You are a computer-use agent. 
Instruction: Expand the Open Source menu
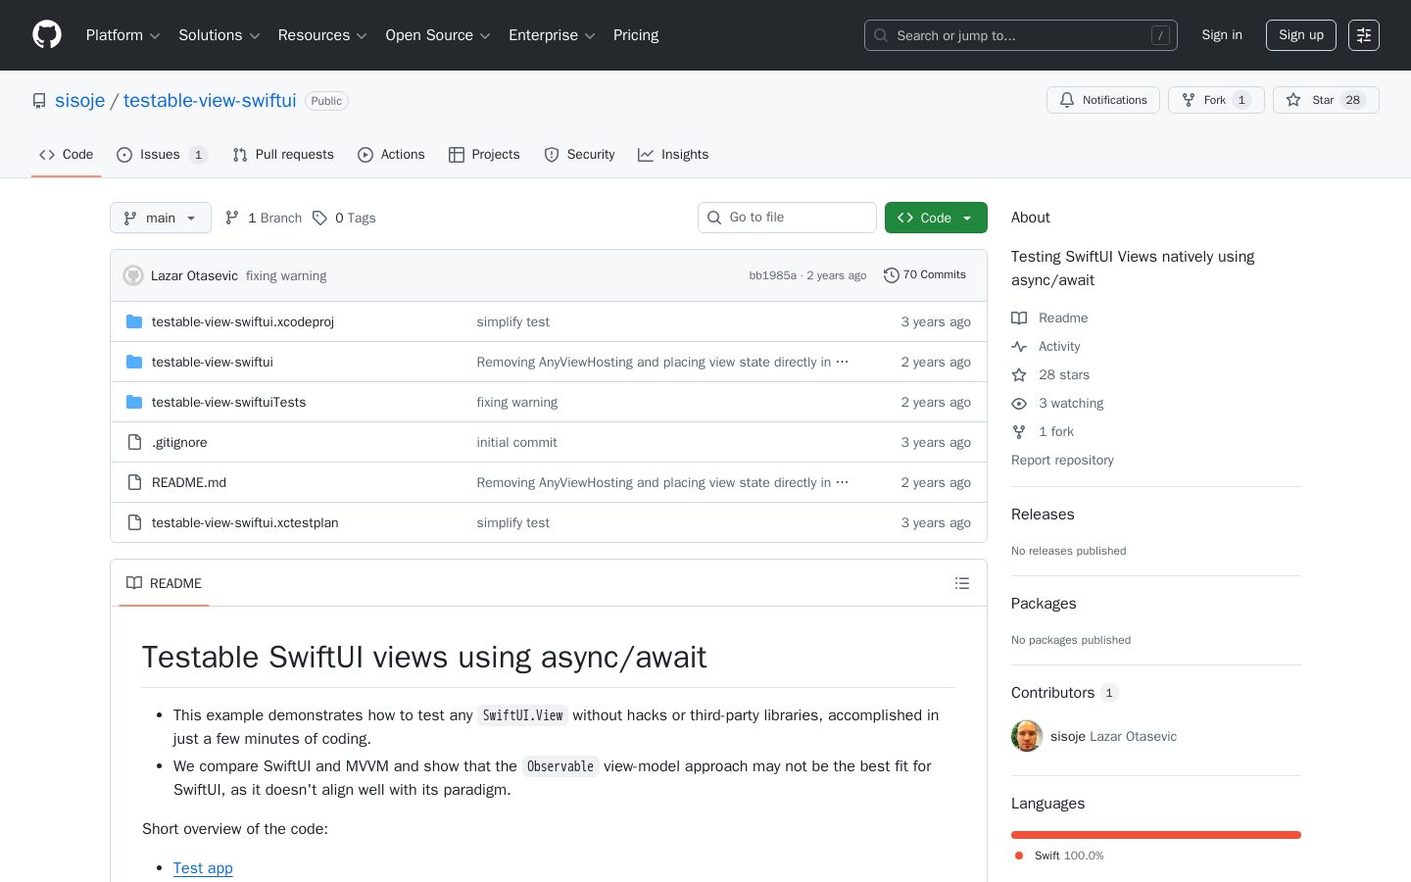[438, 35]
